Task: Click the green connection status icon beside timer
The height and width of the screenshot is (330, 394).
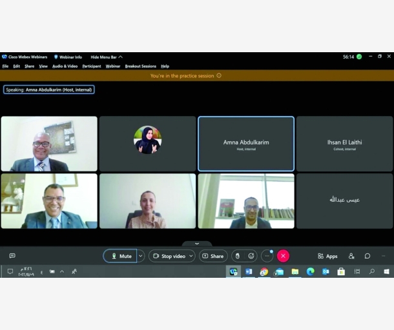Action: pos(359,57)
